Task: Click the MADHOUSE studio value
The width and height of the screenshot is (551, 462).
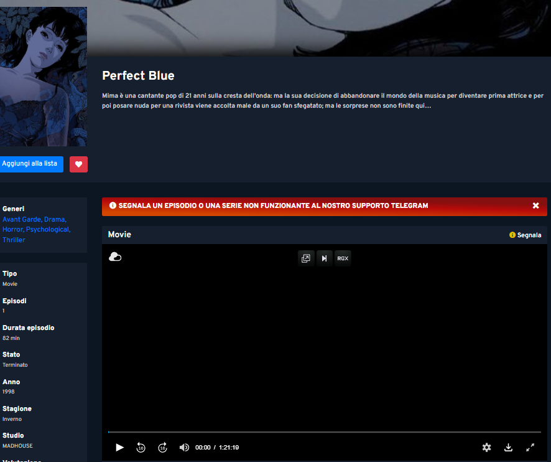Action: (x=17, y=446)
